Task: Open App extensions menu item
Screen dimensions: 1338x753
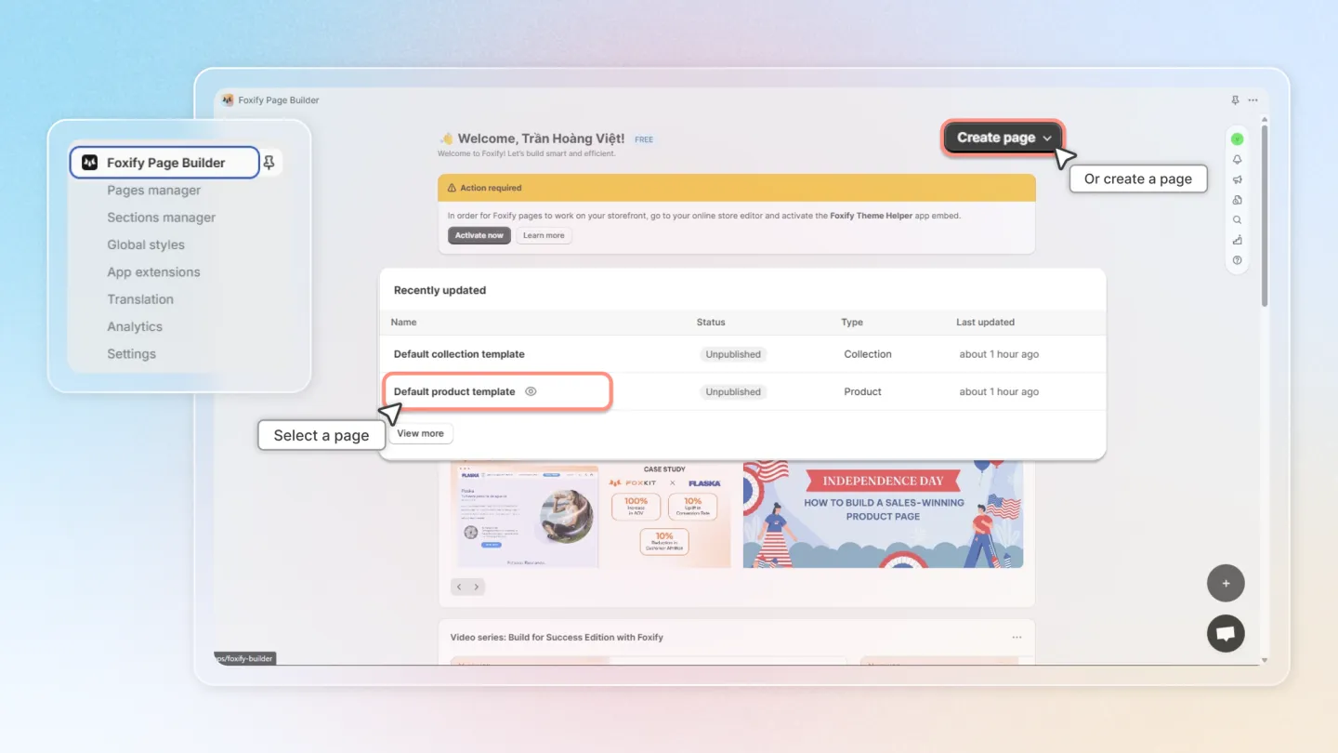Action: pyautogui.click(x=153, y=272)
